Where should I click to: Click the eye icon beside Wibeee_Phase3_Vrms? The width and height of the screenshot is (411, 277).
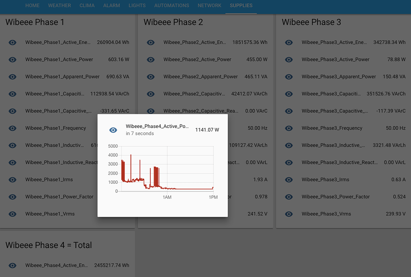coord(289,213)
